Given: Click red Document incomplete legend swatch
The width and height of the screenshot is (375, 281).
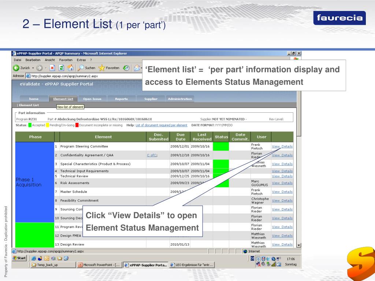Looking at the screenshot, I should pyautogui.click(x=77, y=125).
